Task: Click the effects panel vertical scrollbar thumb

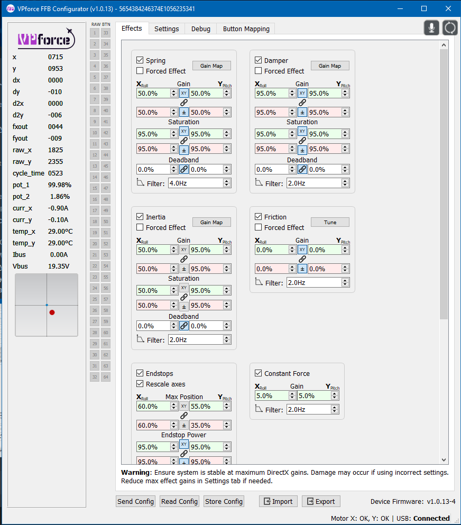Action: 444,184
